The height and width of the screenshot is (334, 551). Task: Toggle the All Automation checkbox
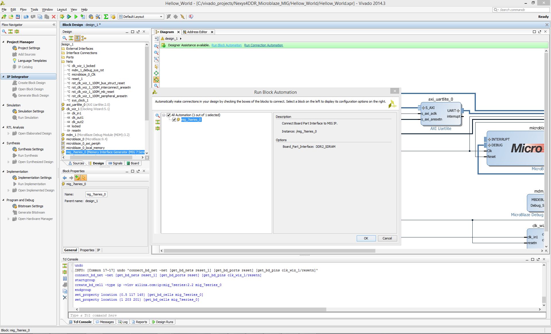click(169, 115)
